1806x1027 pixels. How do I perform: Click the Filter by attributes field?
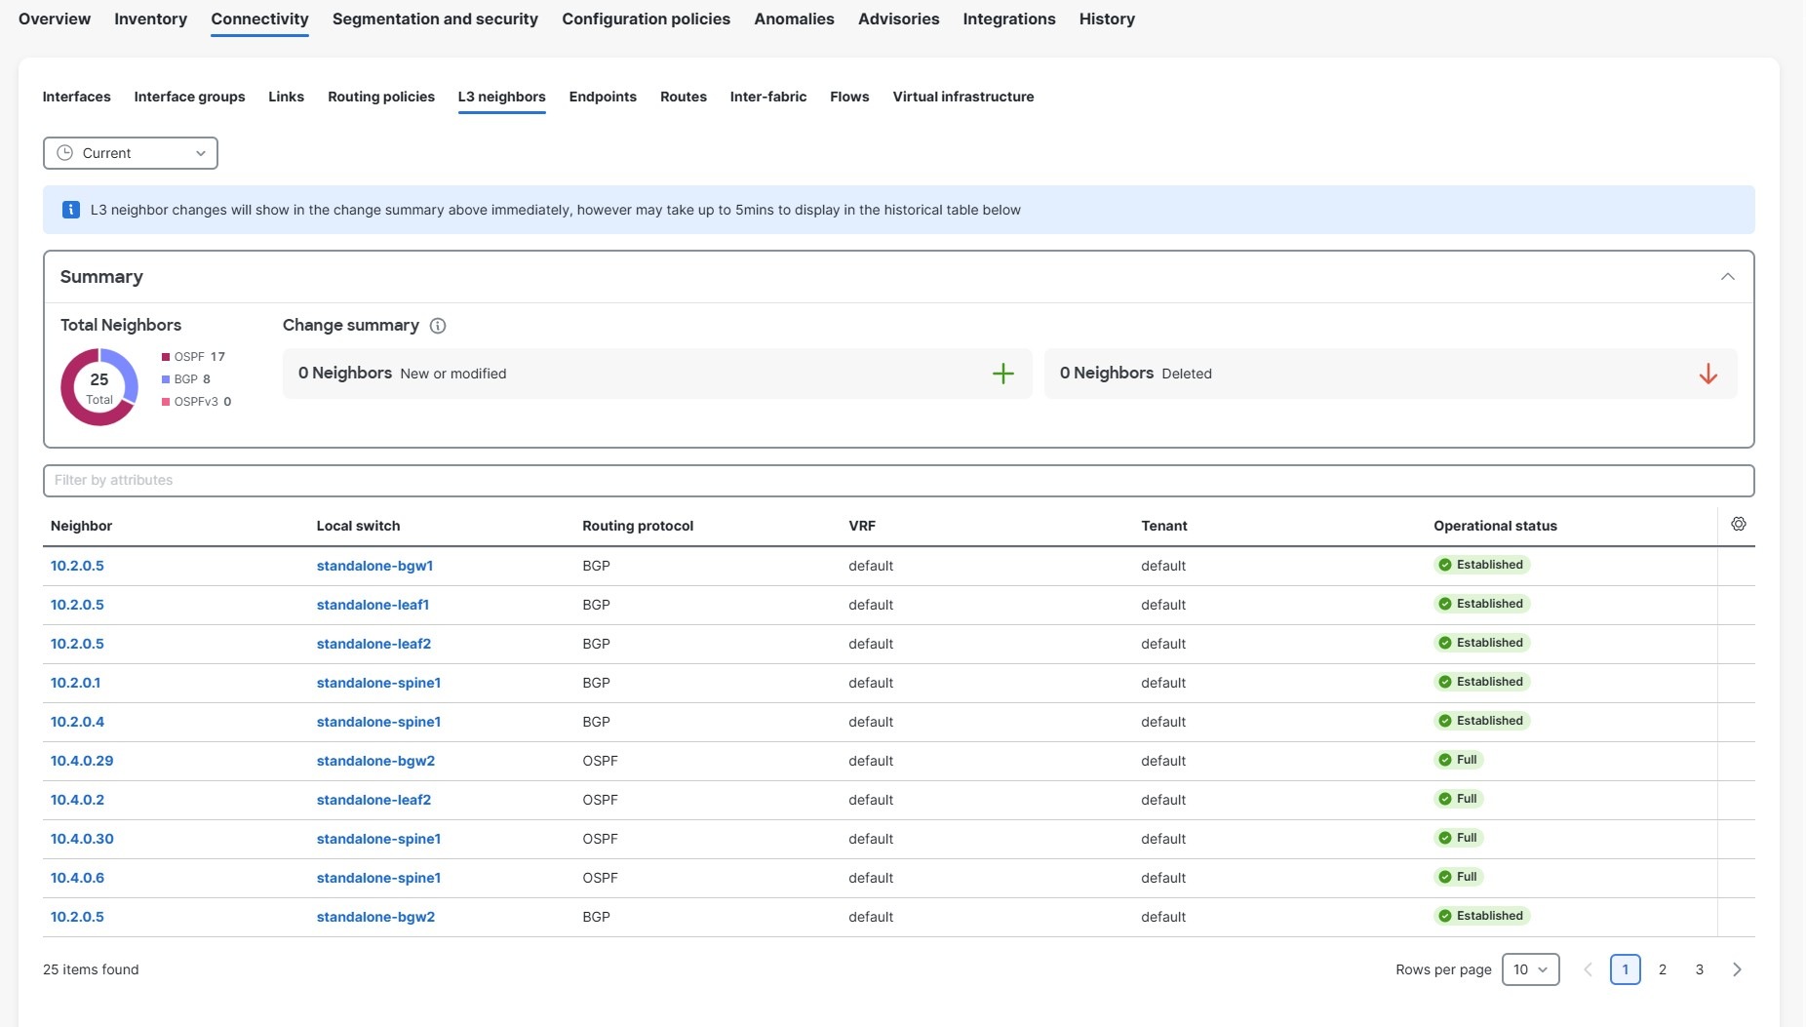[897, 480]
